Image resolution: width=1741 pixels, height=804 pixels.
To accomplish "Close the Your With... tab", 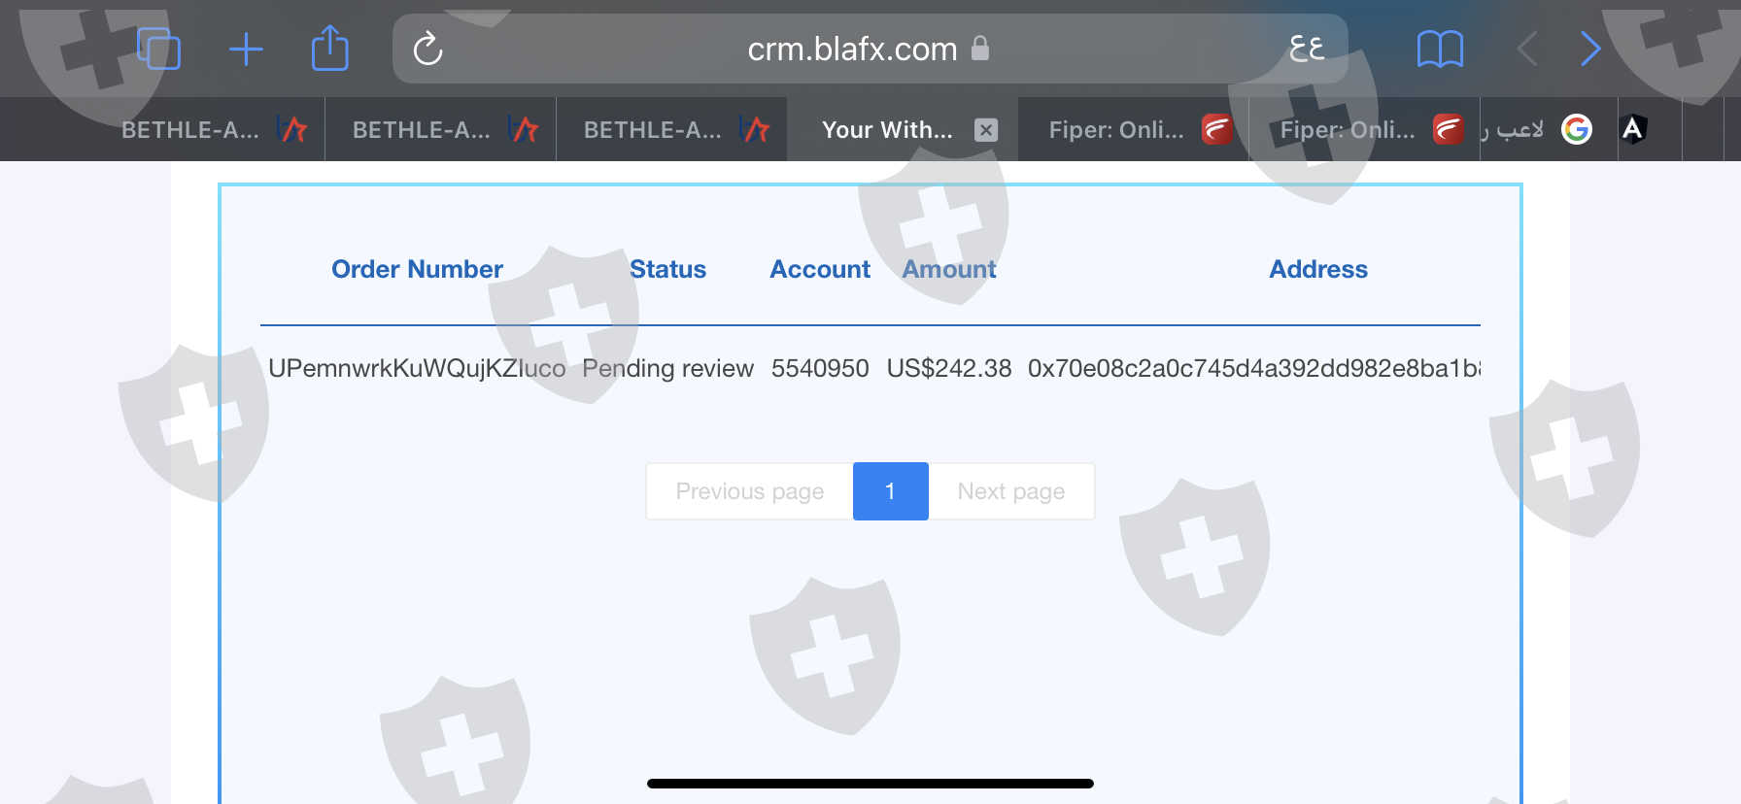I will pyautogui.click(x=986, y=130).
